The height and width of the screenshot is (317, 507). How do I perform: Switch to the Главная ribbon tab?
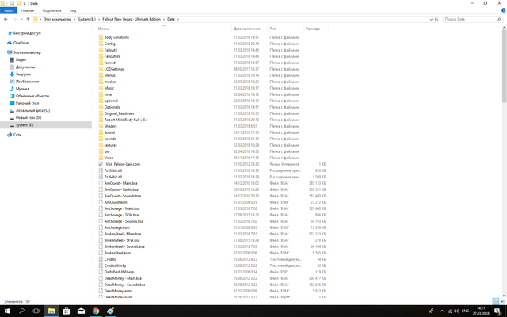28,10
